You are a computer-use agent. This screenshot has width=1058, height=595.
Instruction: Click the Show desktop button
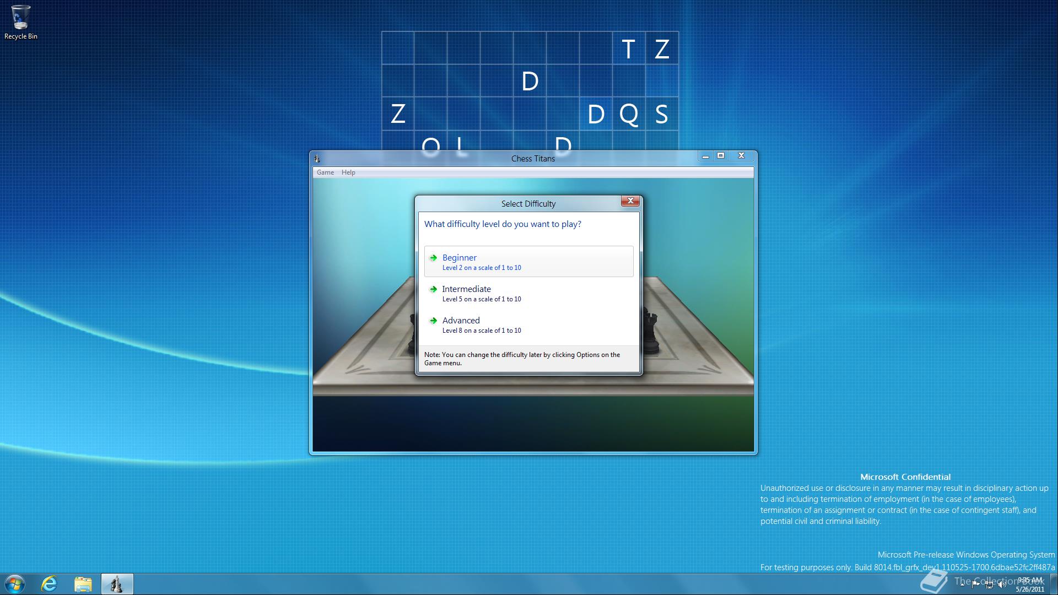[x=1054, y=584]
